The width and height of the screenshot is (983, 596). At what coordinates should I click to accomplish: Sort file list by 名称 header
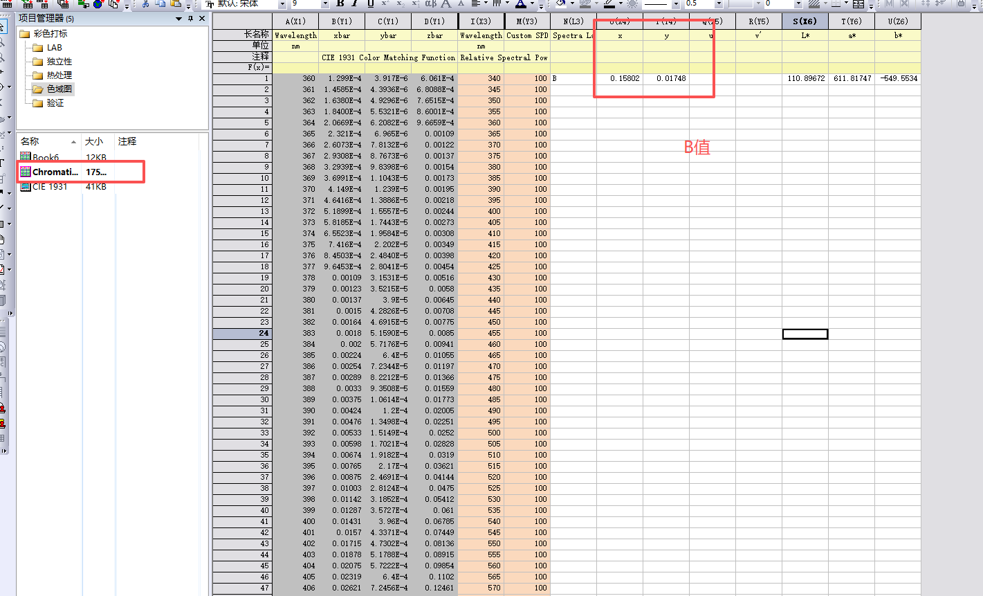pyautogui.click(x=49, y=141)
